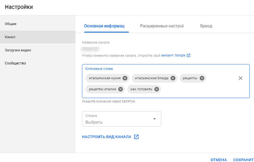Click external link icon beside Настроить вид канала

click(x=136, y=137)
